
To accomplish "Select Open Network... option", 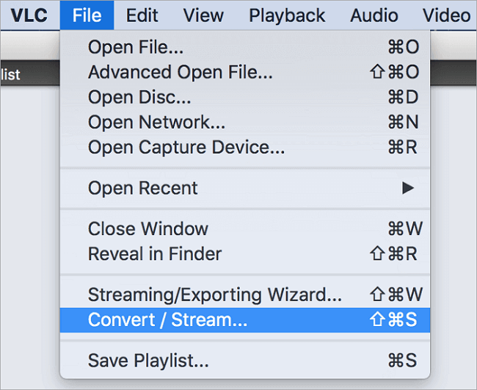I will pyautogui.click(x=156, y=123).
